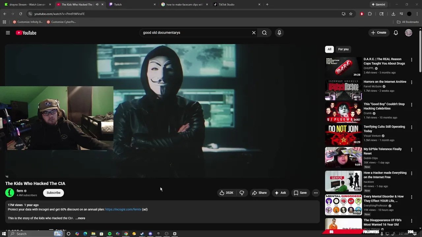Screen dimensions: 422x237
Task: Open the Mental Disorders video thumbnail
Action: (343, 204)
